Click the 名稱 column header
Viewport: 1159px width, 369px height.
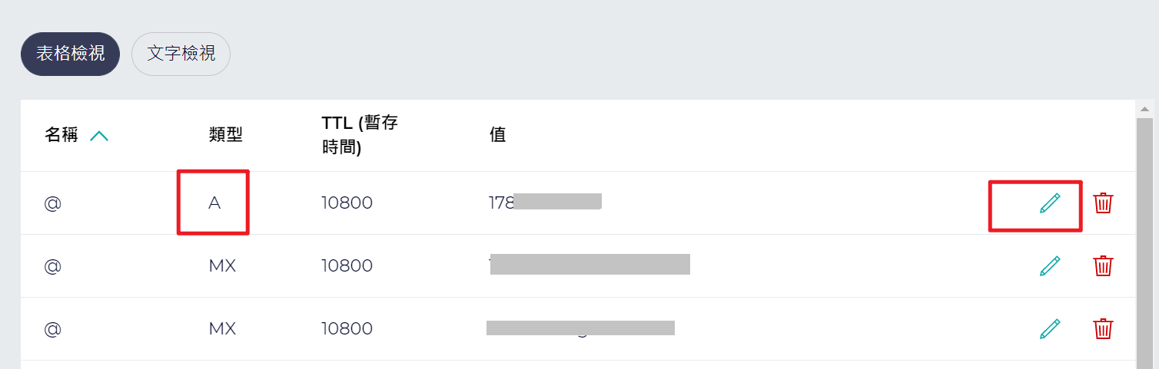(x=61, y=135)
